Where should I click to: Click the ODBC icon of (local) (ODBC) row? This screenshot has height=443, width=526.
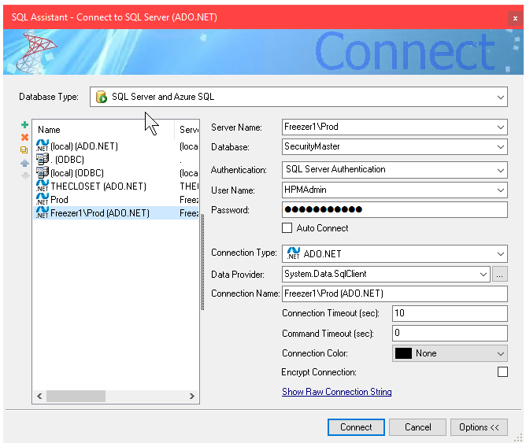43,172
